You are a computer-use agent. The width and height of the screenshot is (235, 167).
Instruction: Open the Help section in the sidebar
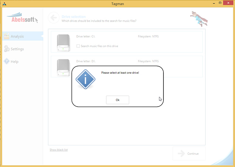[14, 61]
